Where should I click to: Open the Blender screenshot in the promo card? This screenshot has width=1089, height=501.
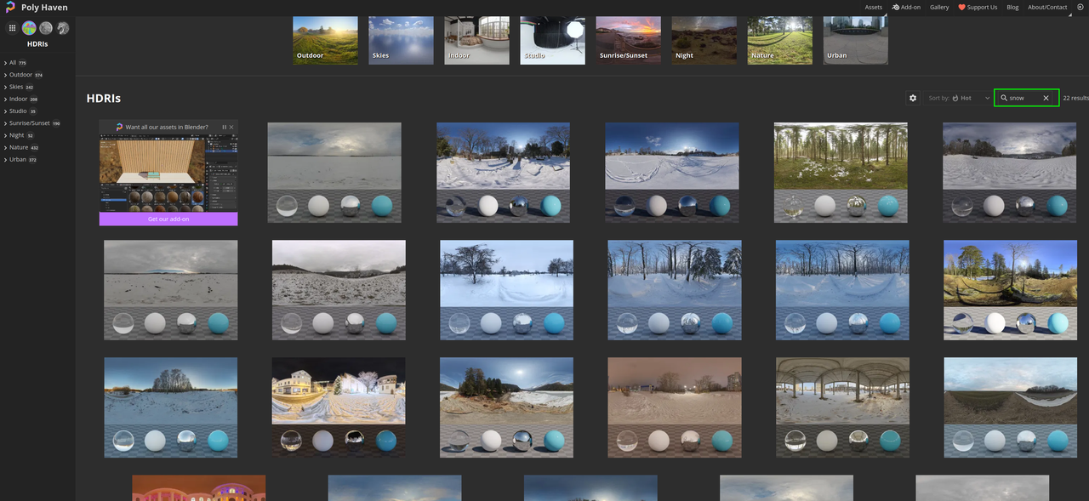coord(168,173)
